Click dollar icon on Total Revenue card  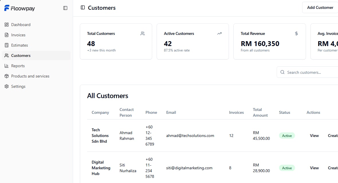click(296, 33)
